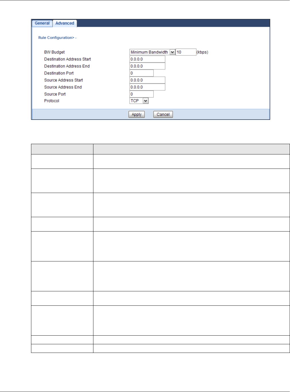This screenshot has height=392, width=290.
Task: Click the Rule Configuration heading text
Action: pos(57,38)
